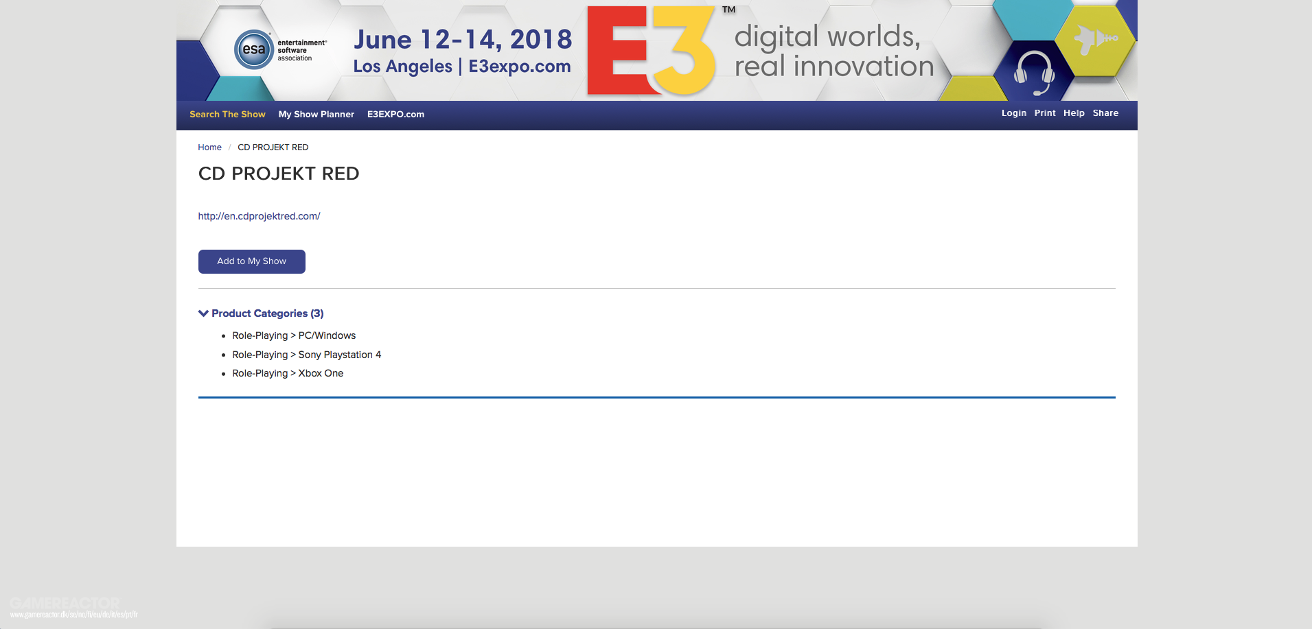This screenshot has height=629, width=1312.
Task: Go to My Show Planner
Action: coord(316,115)
